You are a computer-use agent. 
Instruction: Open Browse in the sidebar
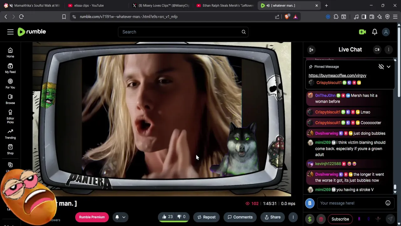click(10, 99)
